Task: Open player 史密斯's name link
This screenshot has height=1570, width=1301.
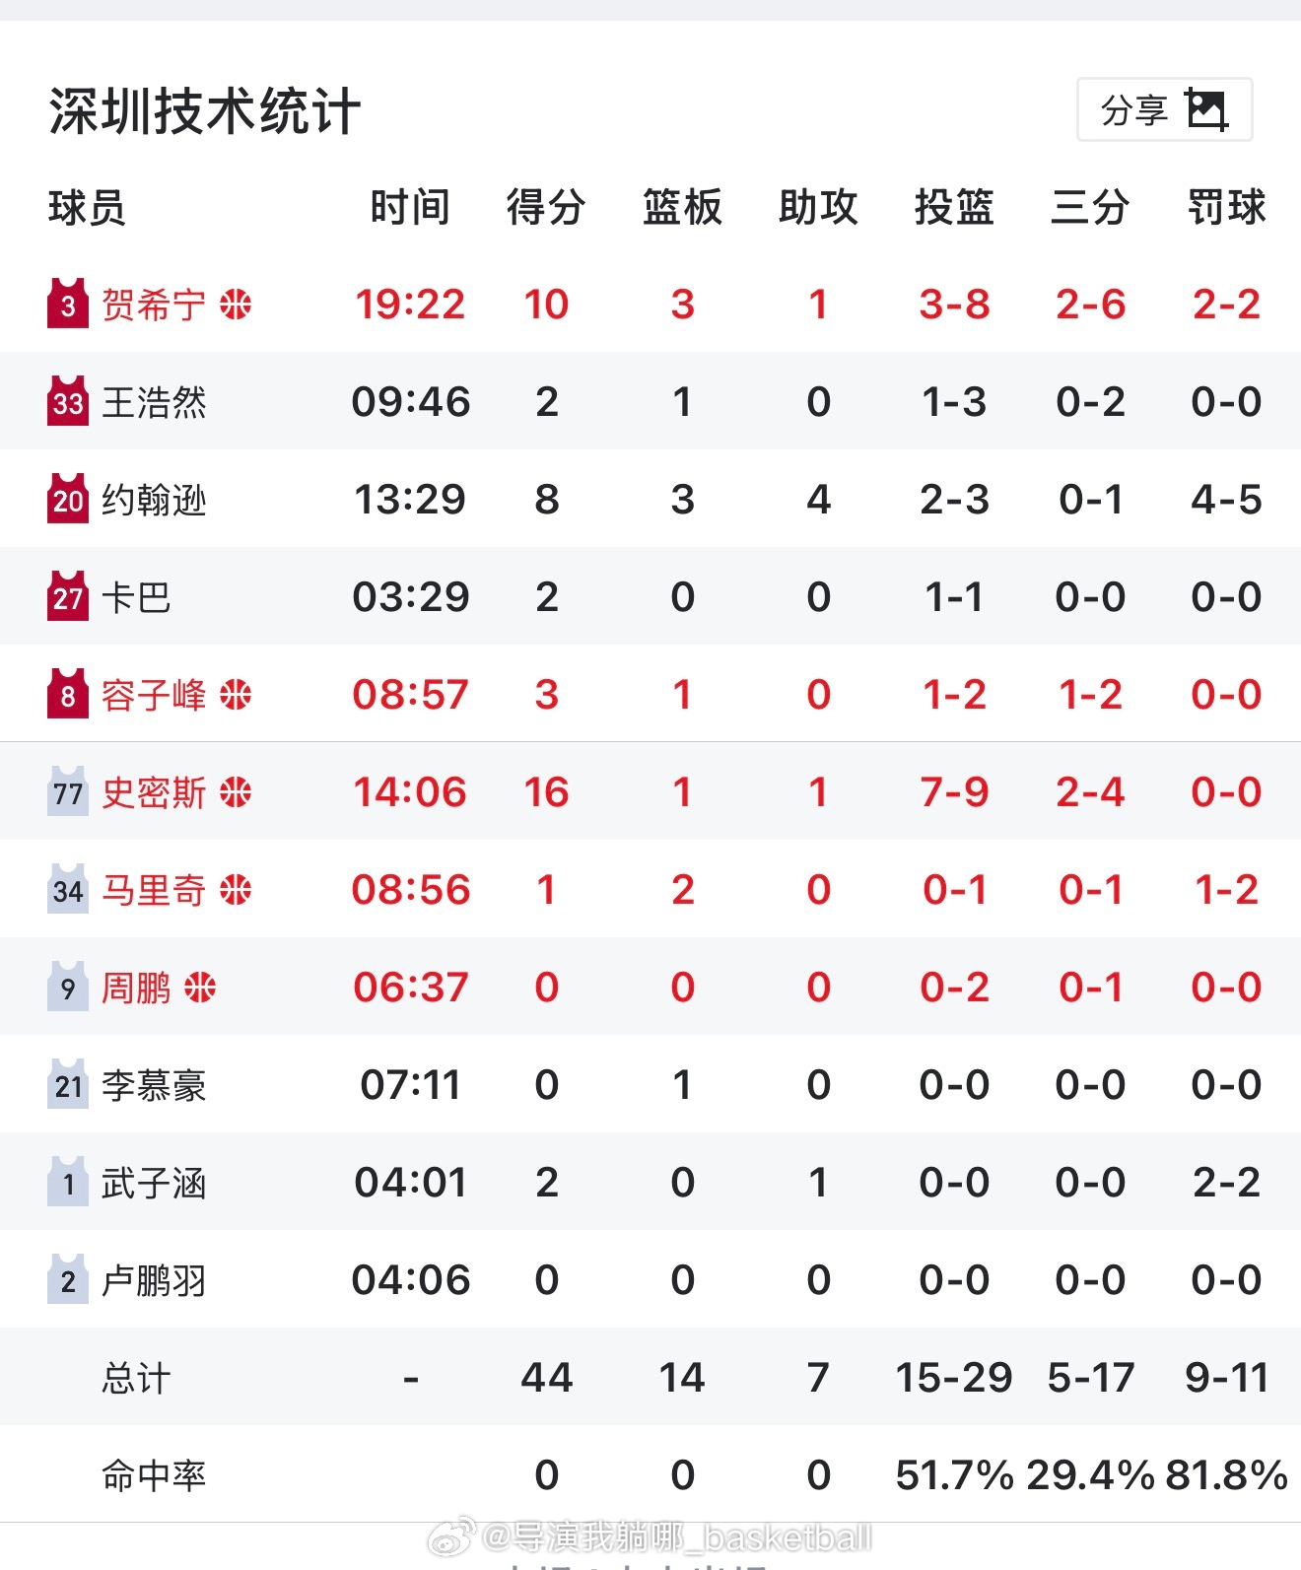Action: click(154, 792)
